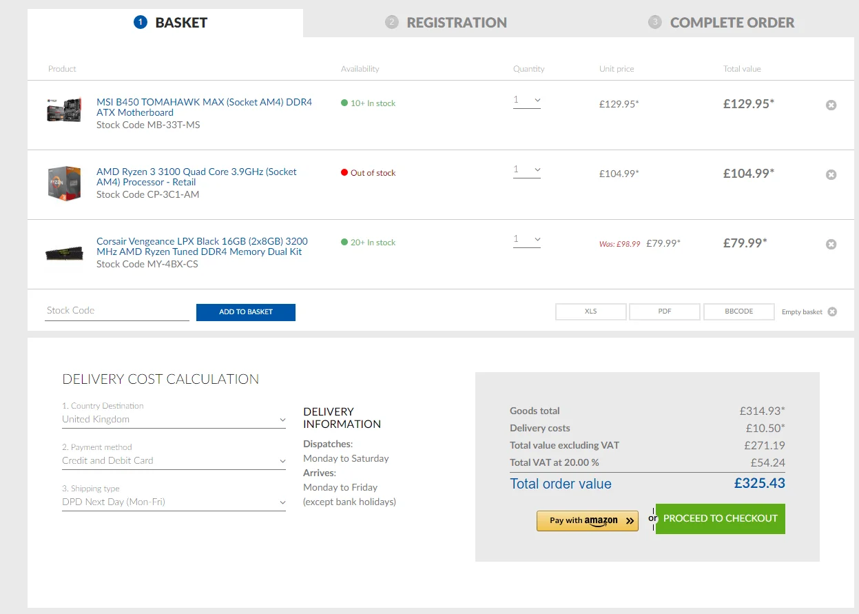Image resolution: width=859 pixels, height=614 pixels.
Task: Export basket as PDF
Action: (665, 311)
